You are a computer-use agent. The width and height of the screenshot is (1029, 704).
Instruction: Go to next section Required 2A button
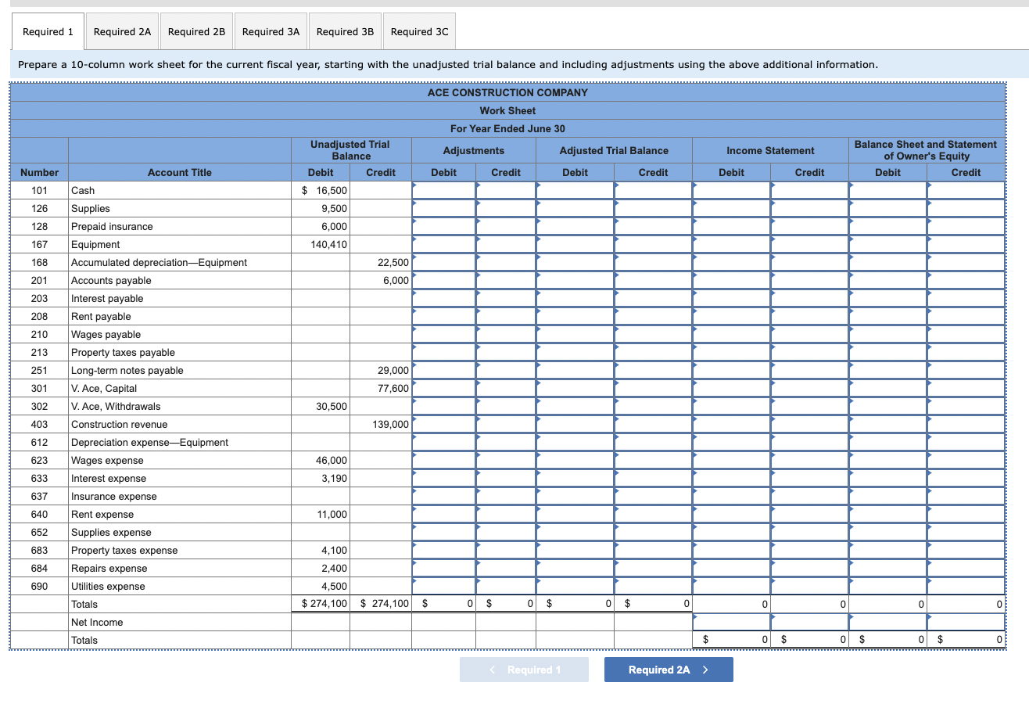tap(669, 670)
